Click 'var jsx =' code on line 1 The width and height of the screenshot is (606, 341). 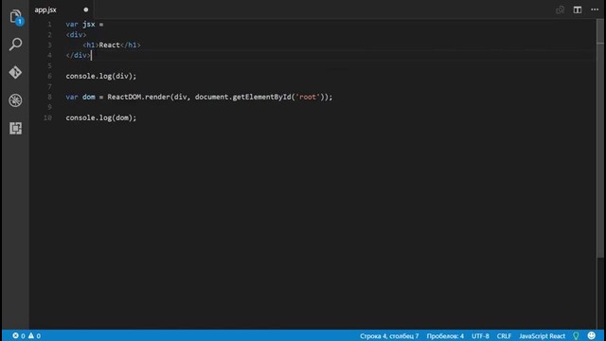point(84,25)
